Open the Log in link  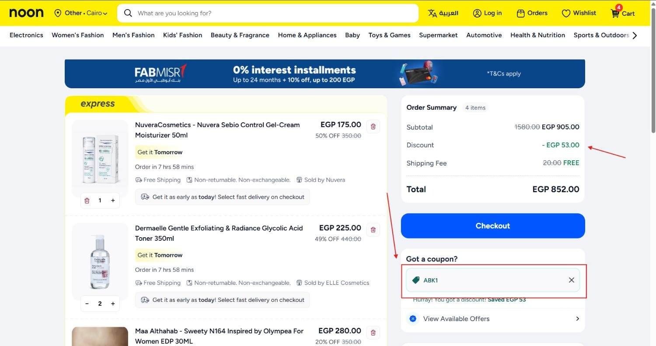(493, 13)
